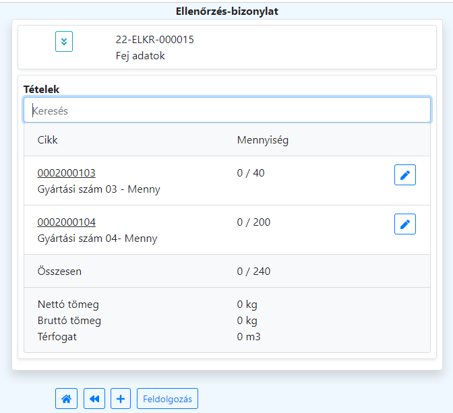Click the Ellenőrzés-bizonylat page title

click(226, 11)
